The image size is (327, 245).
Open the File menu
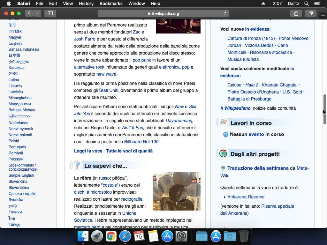40,4
